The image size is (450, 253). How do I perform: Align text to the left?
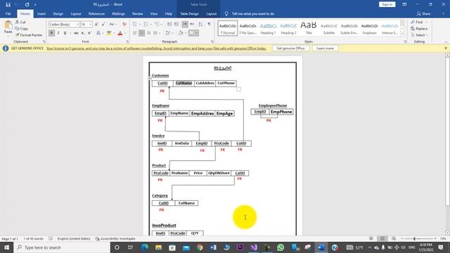[135, 33]
